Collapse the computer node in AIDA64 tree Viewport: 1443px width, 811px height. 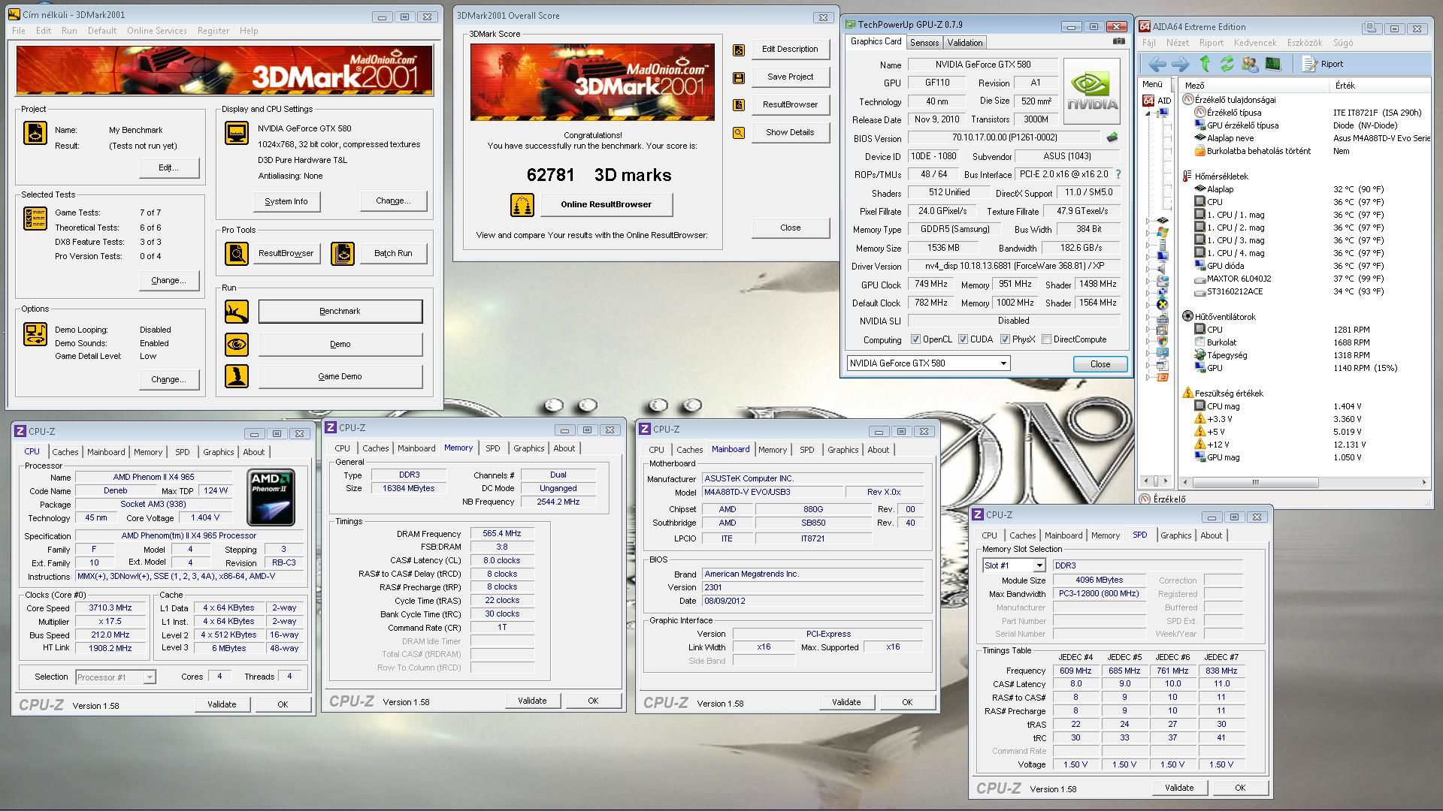coord(1148,113)
